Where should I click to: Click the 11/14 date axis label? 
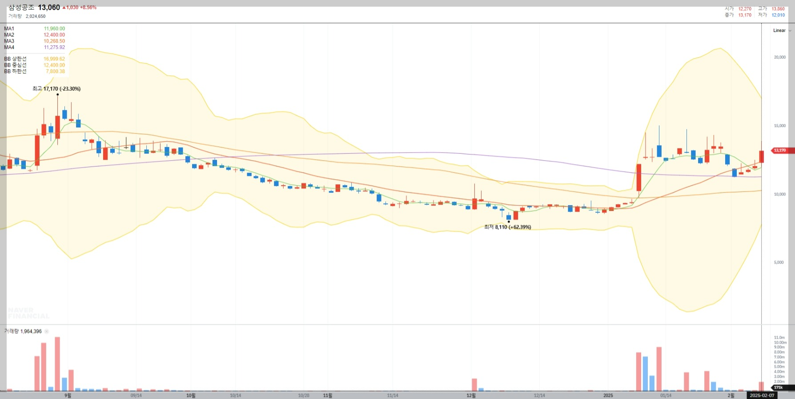coord(393,395)
